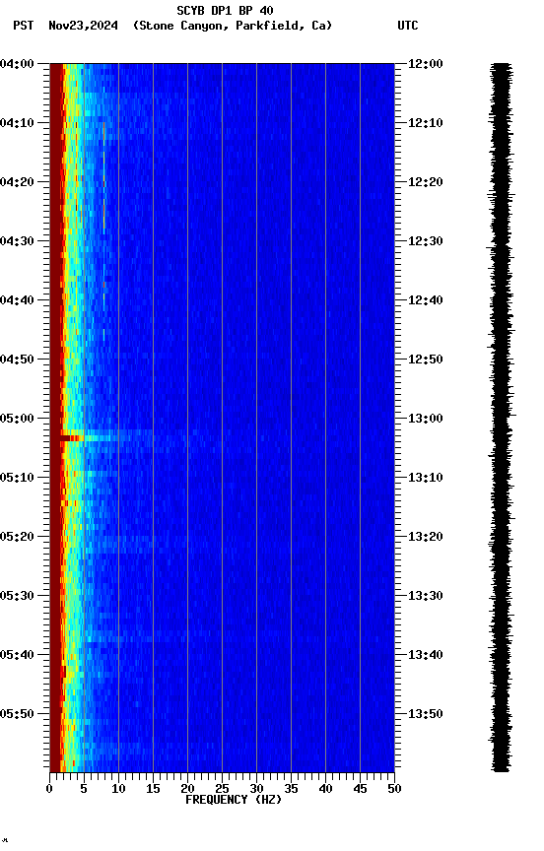Click the PST time label '05:30'

pyautogui.click(x=17, y=596)
